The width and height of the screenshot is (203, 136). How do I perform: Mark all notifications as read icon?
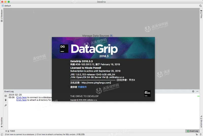tap(6, 96)
